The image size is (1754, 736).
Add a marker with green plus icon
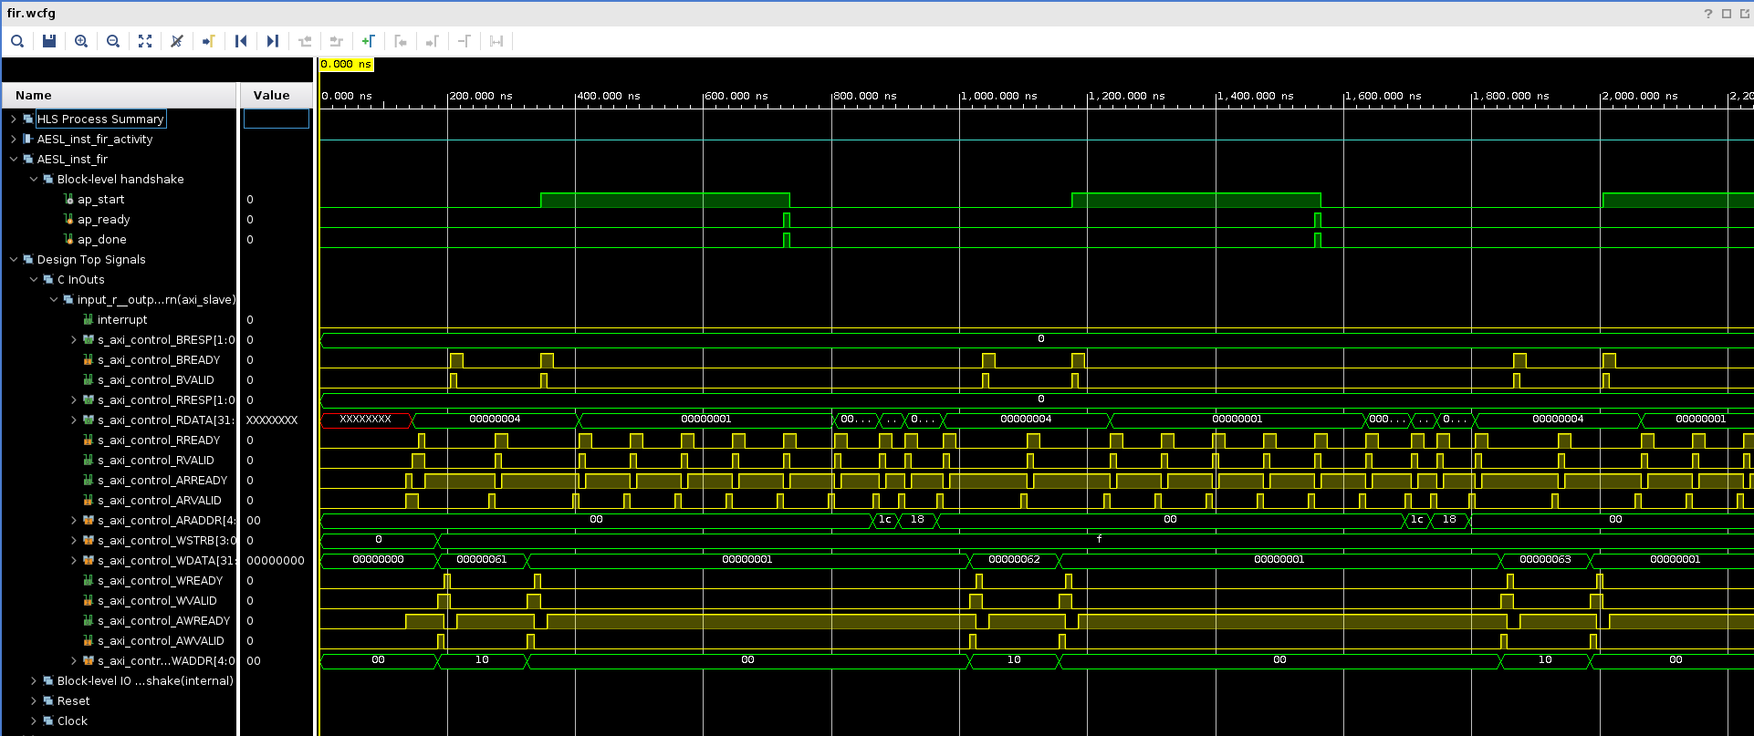(x=369, y=41)
